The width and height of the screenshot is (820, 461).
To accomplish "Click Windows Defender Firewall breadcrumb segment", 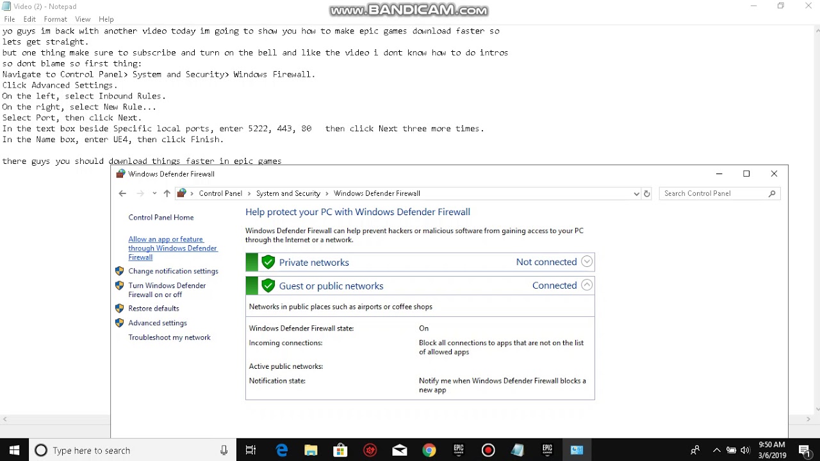I will (377, 193).
